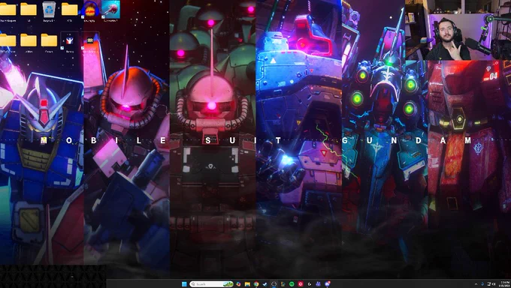Click the Windows Start button
The image size is (511, 288).
[184, 284]
